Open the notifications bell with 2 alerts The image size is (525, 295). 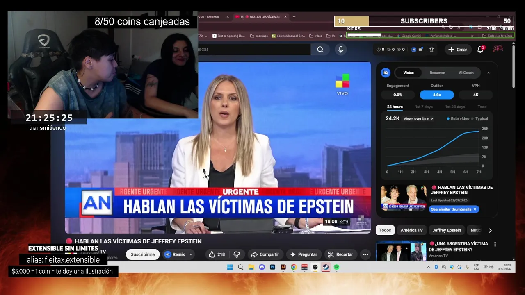point(481,49)
